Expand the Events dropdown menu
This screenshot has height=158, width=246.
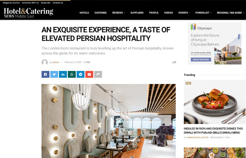coord(184,13)
